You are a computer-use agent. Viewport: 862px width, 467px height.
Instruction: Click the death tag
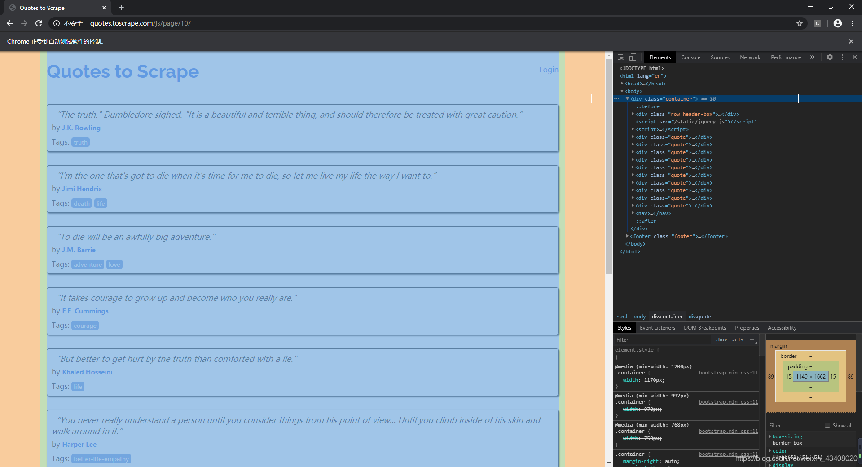tap(82, 203)
